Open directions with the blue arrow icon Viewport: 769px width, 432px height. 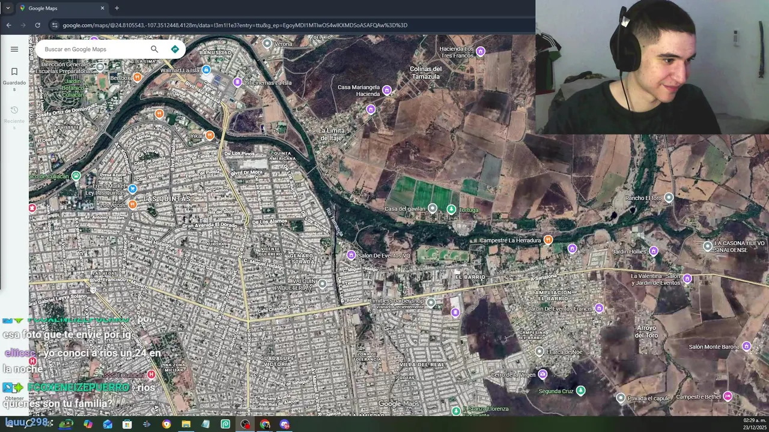pos(175,49)
